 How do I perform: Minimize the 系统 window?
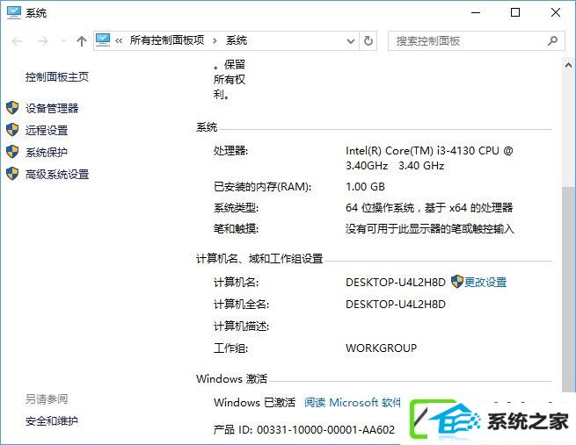click(x=476, y=13)
